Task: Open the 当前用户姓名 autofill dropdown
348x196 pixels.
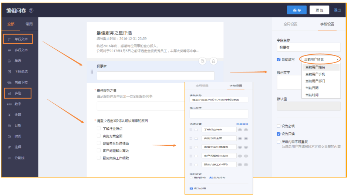Action: click(x=321, y=60)
